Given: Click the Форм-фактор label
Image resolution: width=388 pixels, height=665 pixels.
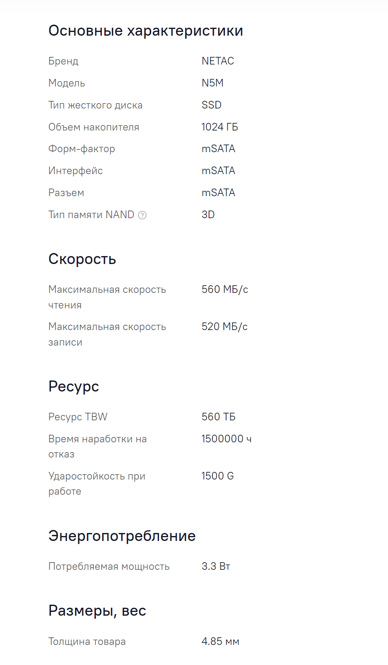Looking at the screenshot, I should point(82,149).
